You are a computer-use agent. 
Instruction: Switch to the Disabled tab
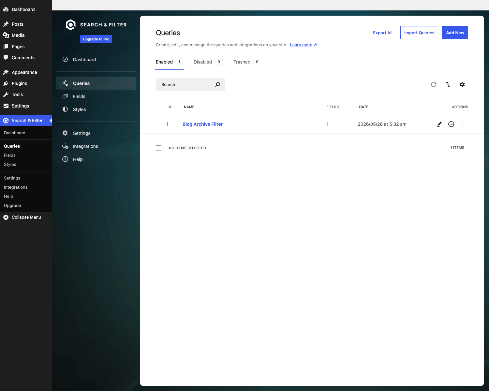click(208, 62)
